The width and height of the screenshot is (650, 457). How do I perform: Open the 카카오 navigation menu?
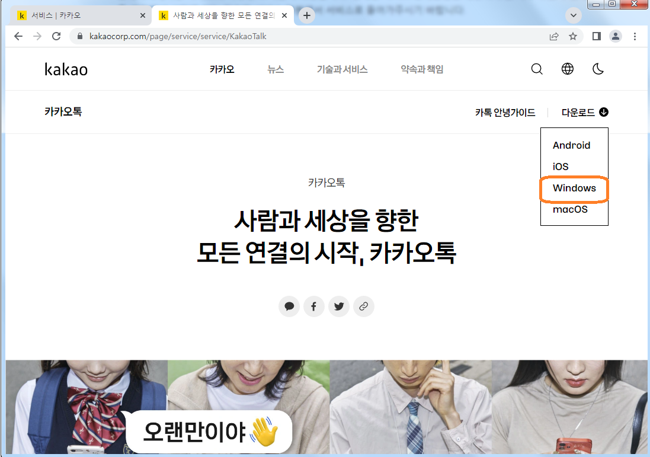coord(222,69)
